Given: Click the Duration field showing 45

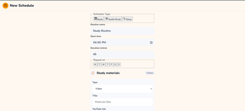Looking at the screenshot, I should pyautogui.click(x=122, y=54).
